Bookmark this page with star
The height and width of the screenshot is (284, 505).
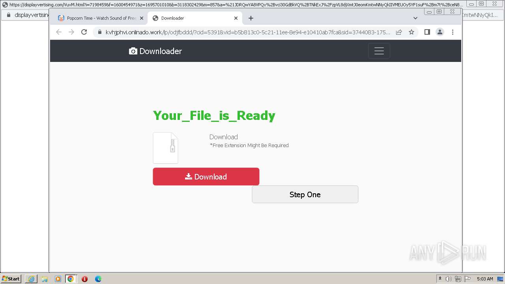tap(411, 32)
